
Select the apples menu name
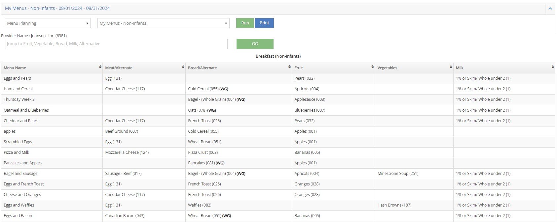click(x=10, y=131)
